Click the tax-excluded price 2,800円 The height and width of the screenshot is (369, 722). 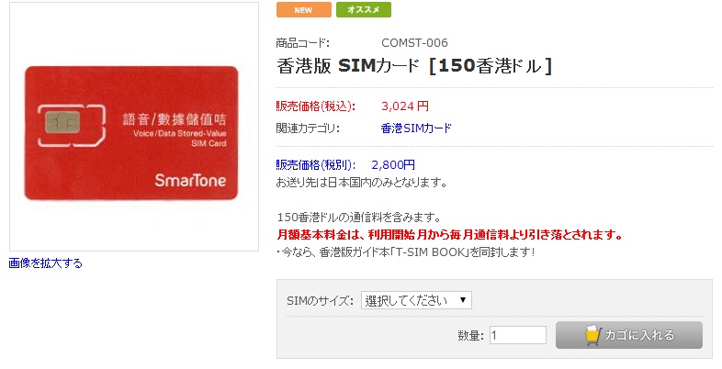click(x=393, y=165)
